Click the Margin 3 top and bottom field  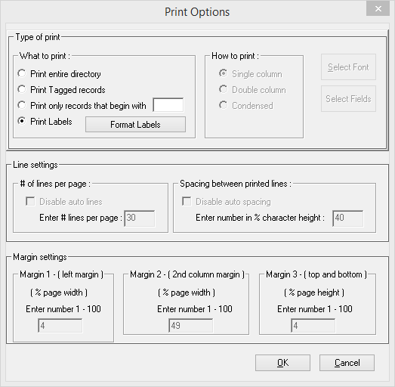point(313,326)
